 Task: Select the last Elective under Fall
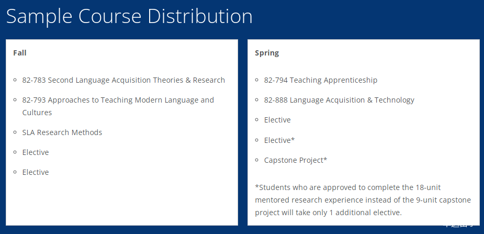36,172
